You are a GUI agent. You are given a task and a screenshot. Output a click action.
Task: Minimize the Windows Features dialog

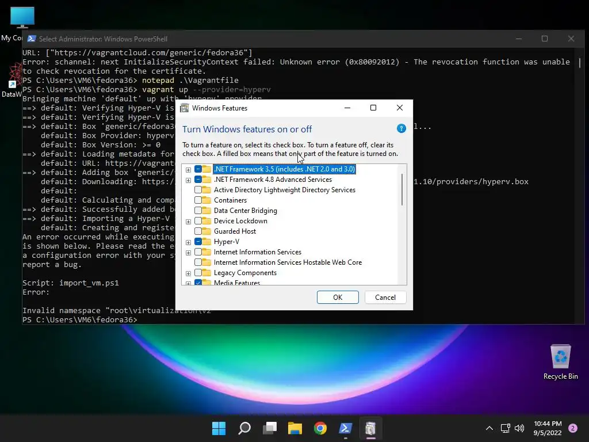click(x=347, y=108)
